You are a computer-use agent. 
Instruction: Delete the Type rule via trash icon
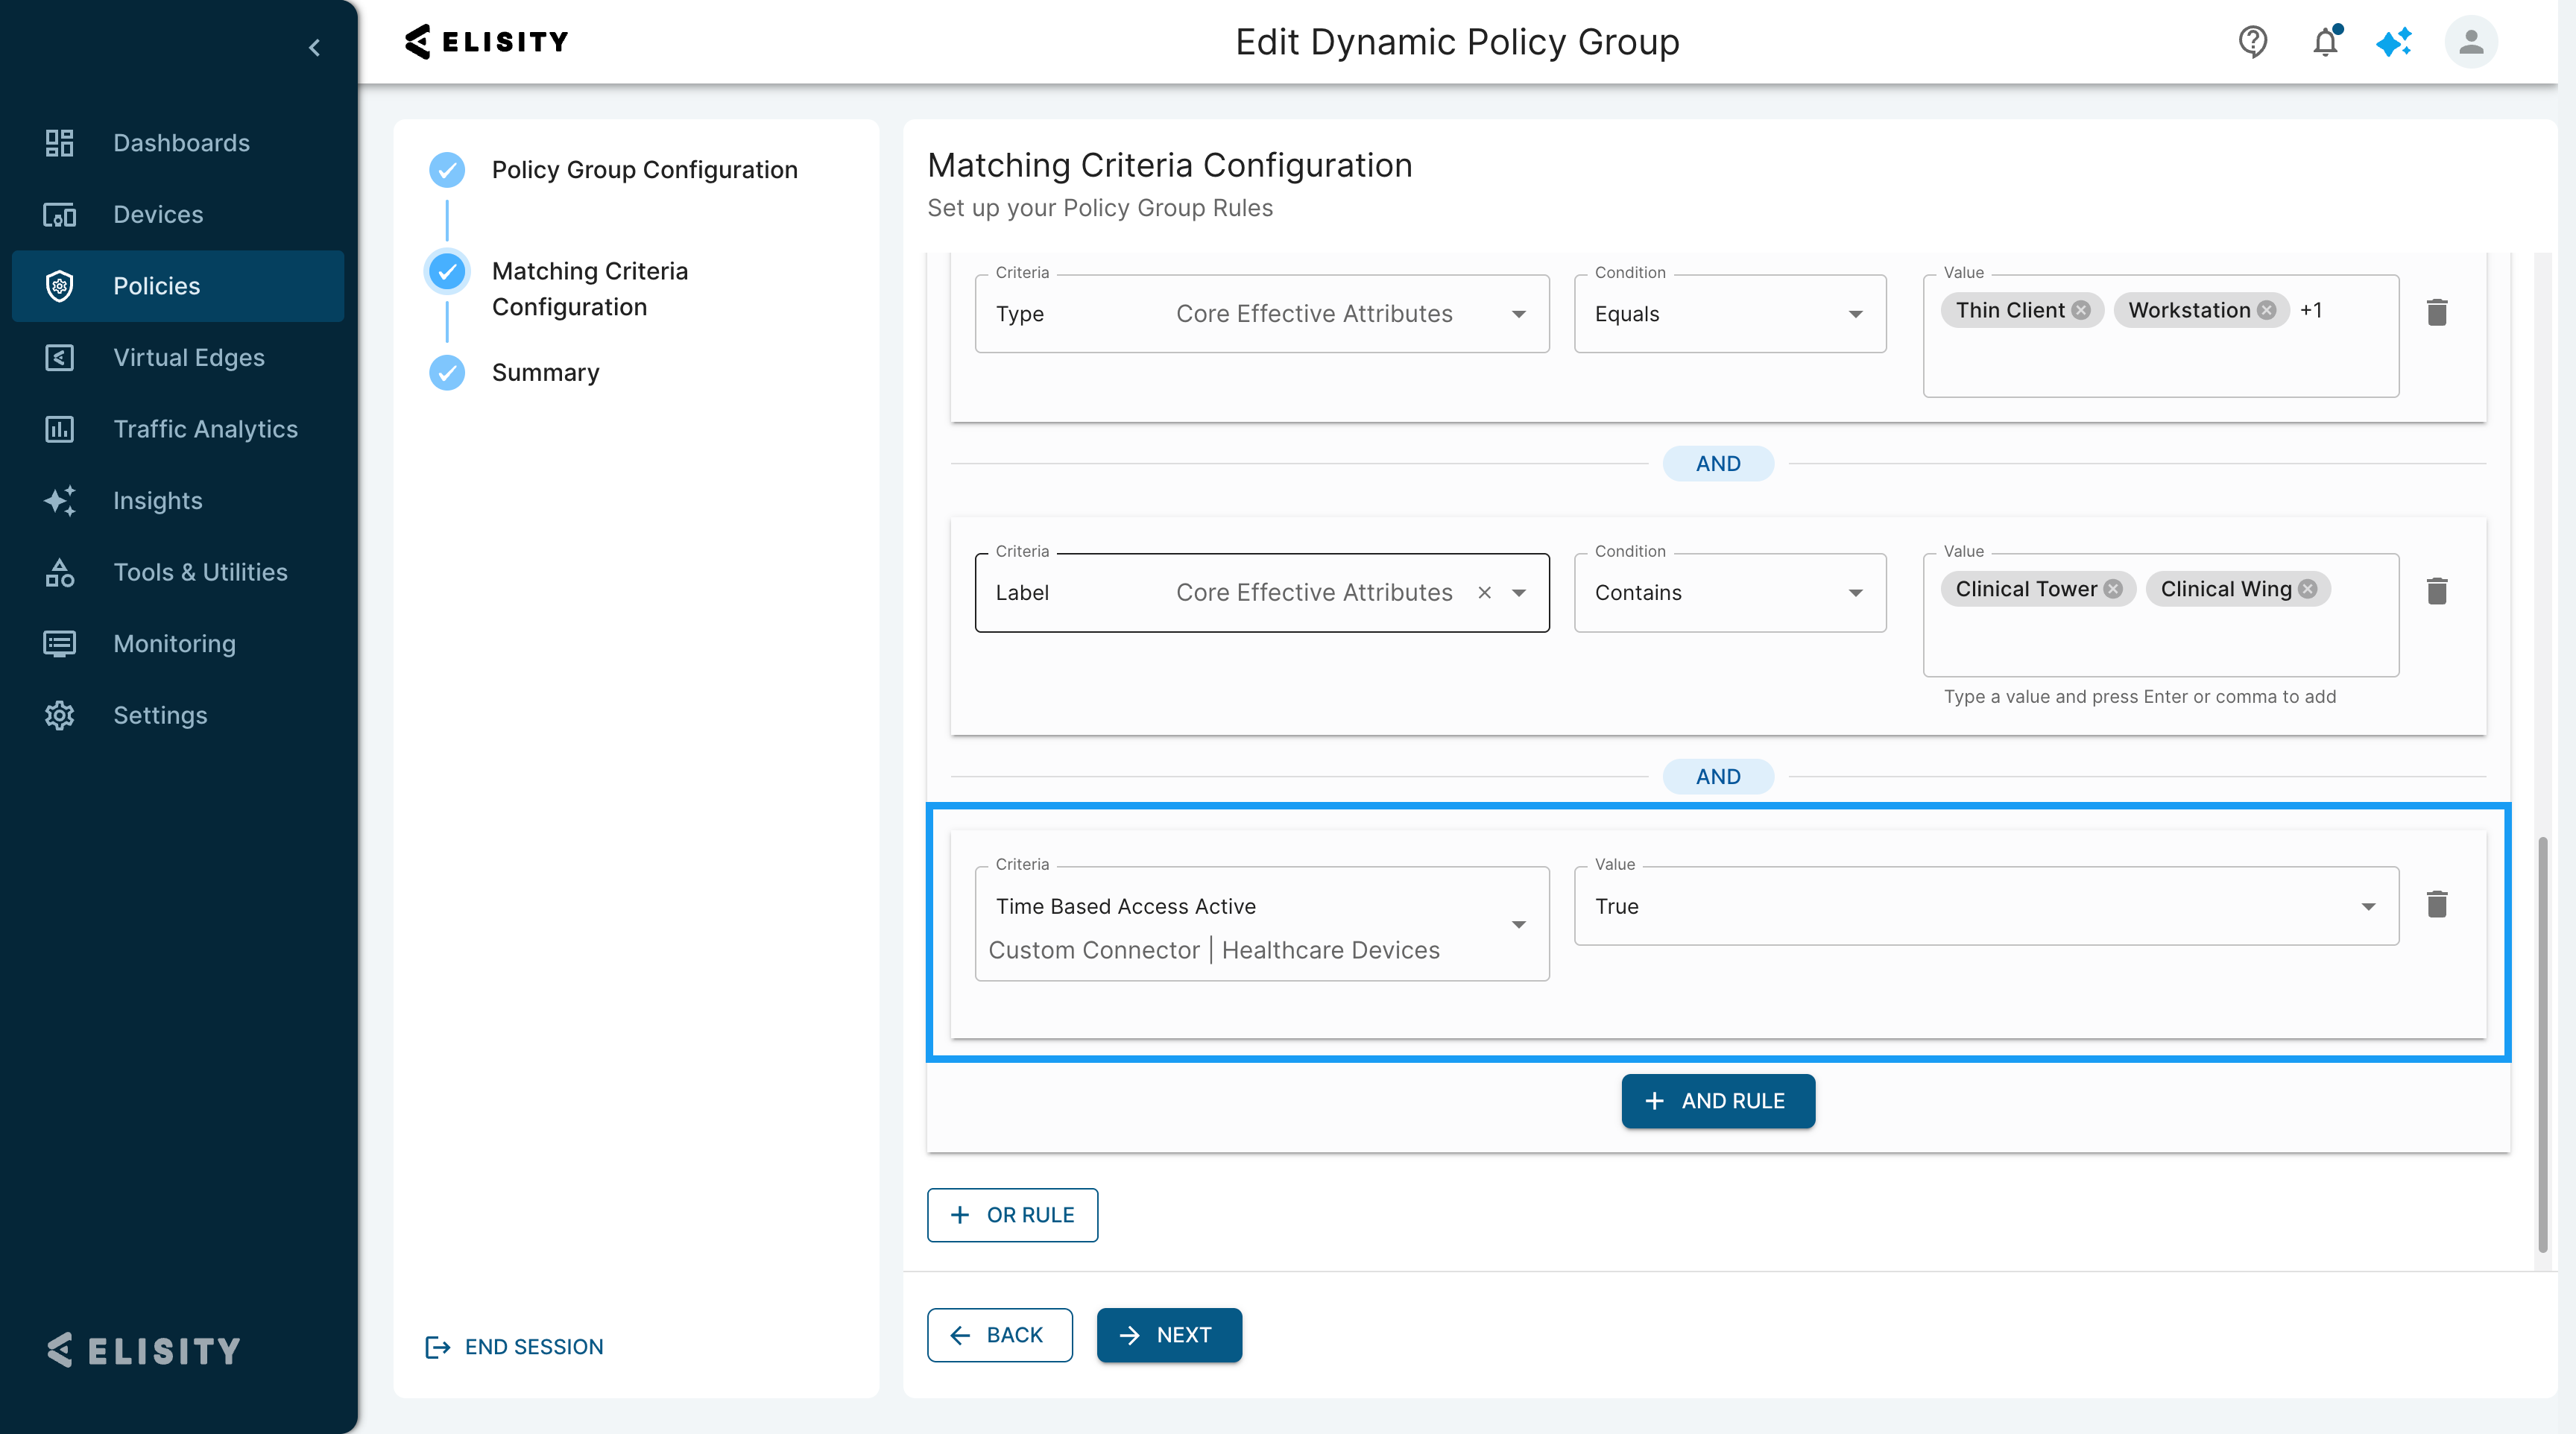pos(2437,313)
